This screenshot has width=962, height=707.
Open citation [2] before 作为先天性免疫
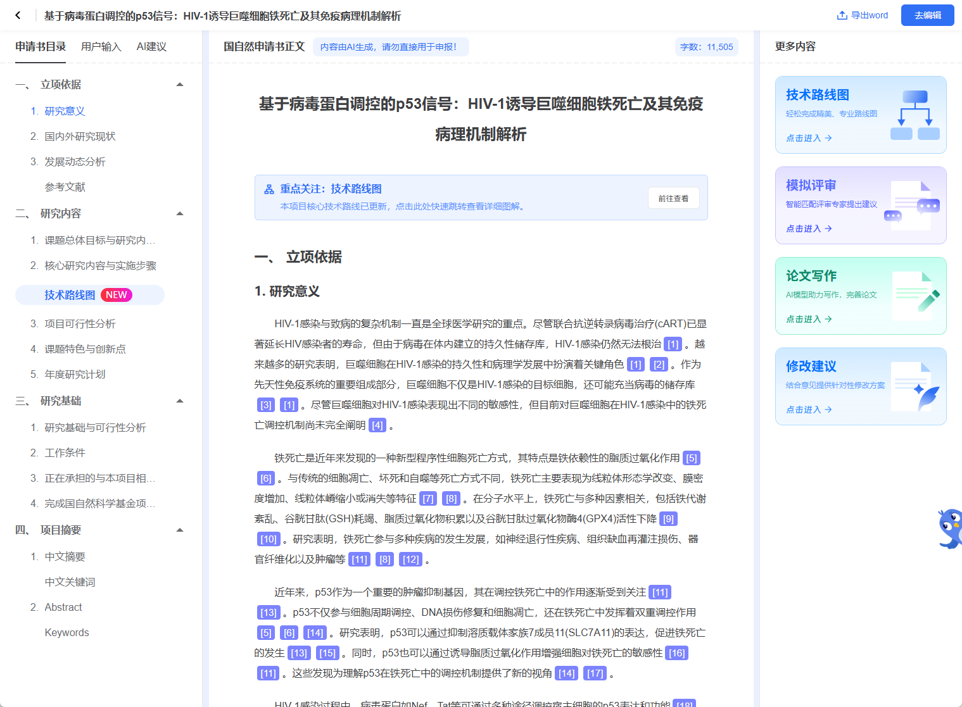[659, 365]
